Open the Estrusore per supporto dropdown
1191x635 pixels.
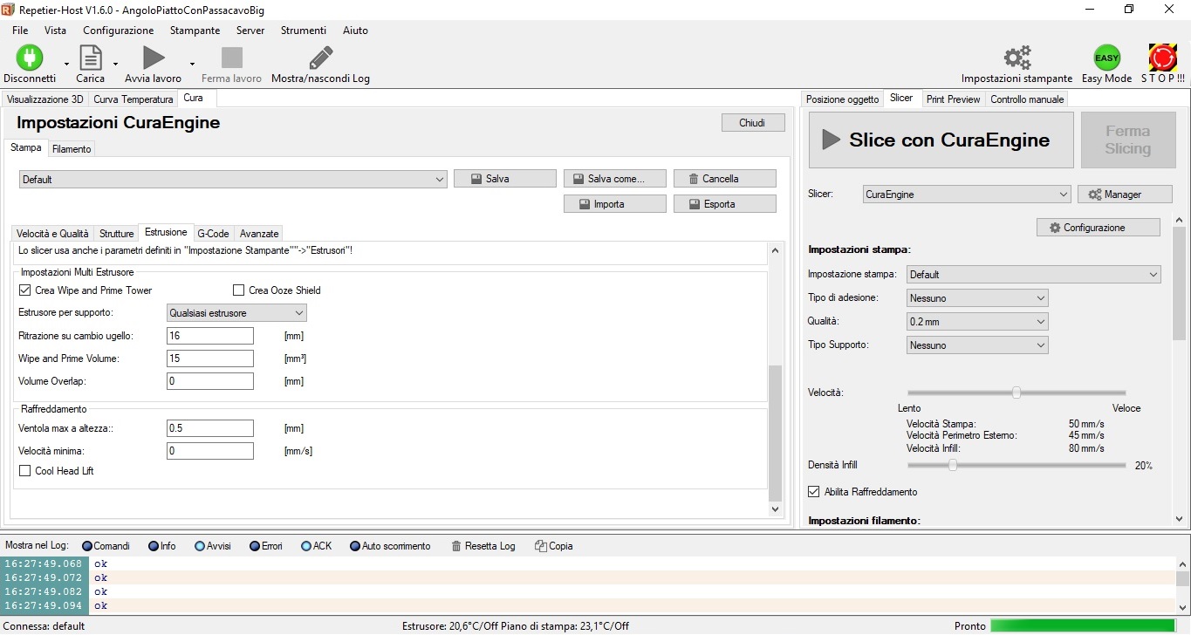click(236, 313)
